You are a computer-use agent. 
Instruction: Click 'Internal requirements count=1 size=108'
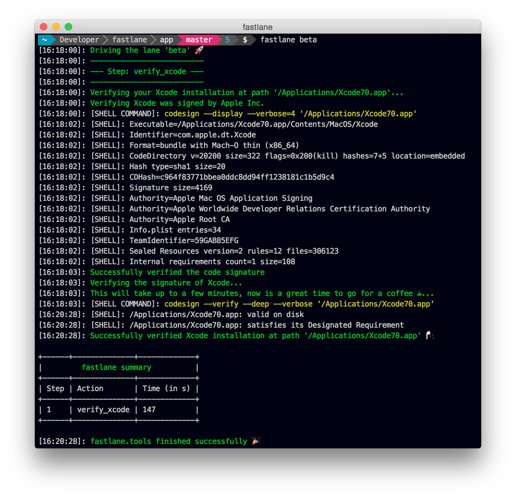click(x=212, y=262)
